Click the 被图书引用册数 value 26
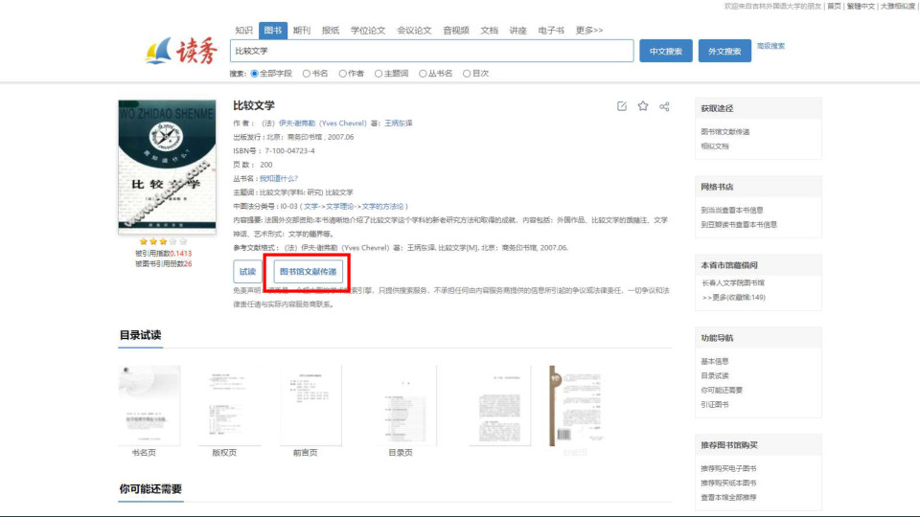The image size is (920, 517). click(188, 264)
